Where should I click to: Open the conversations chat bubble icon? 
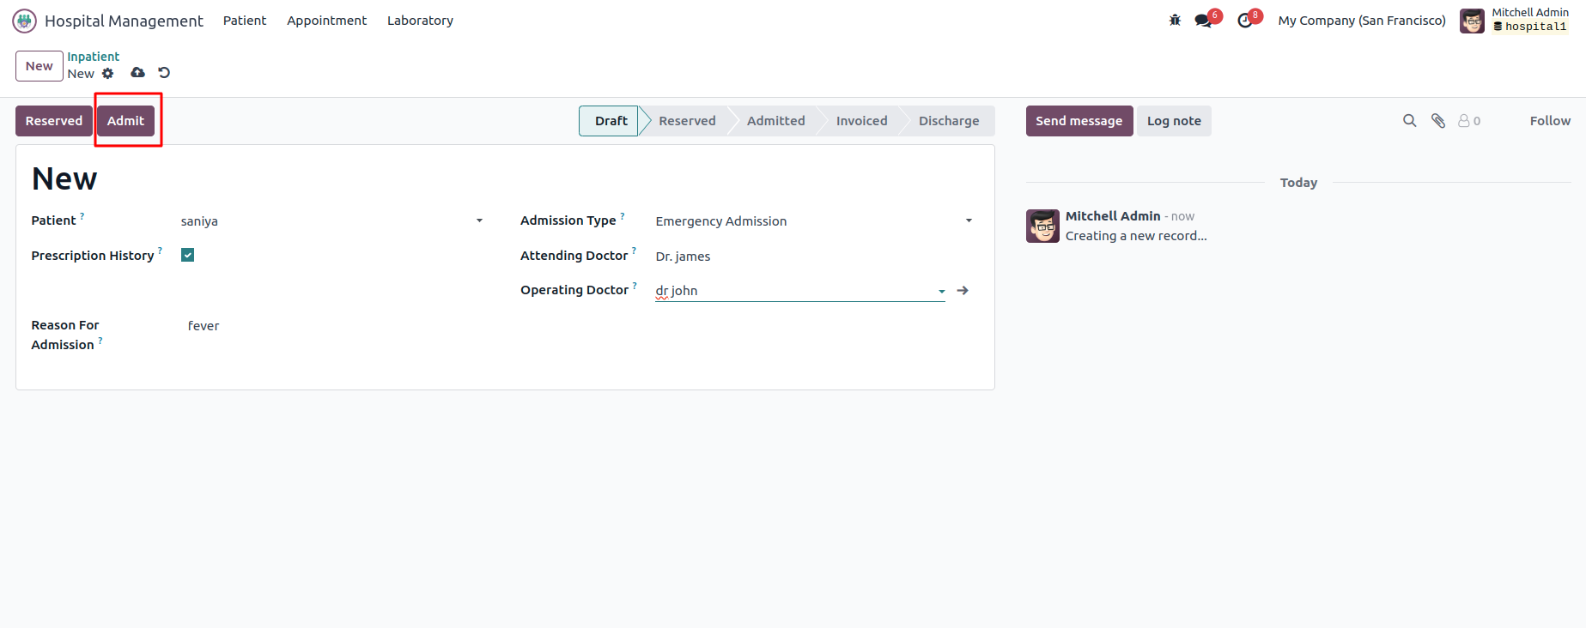pos(1203,21)
